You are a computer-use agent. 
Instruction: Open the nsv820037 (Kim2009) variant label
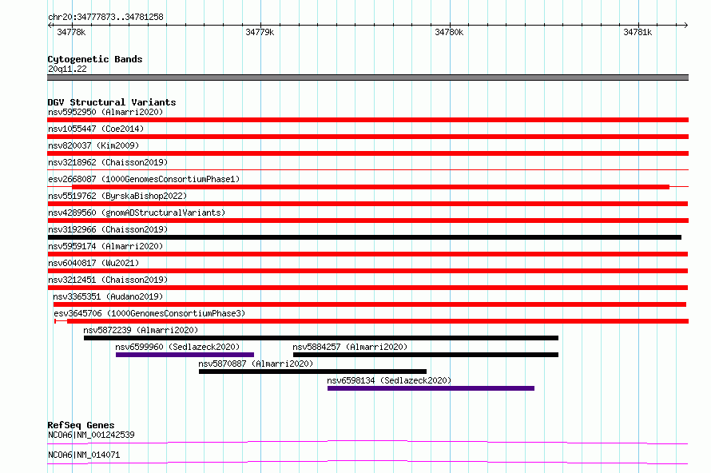coord(93,145)
